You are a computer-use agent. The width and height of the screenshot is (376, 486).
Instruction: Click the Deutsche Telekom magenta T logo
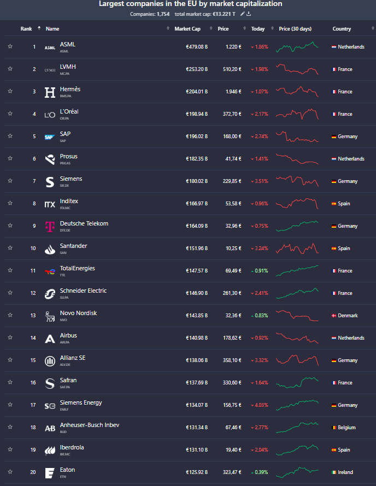pyautogui.click(x=50, y=227)
